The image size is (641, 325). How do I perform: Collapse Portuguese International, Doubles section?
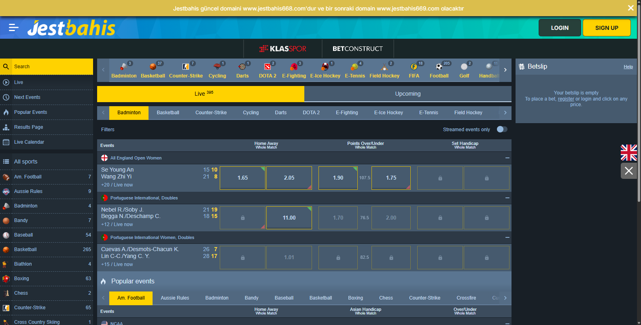(507, 198)
